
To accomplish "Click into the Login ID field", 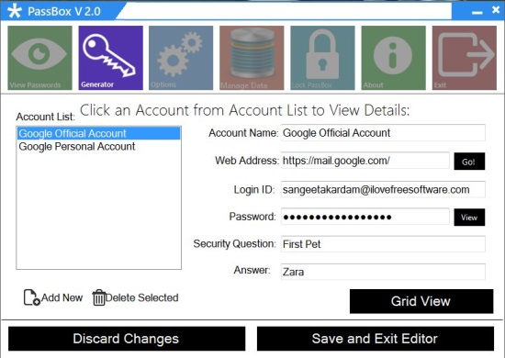I will [383, 189].
